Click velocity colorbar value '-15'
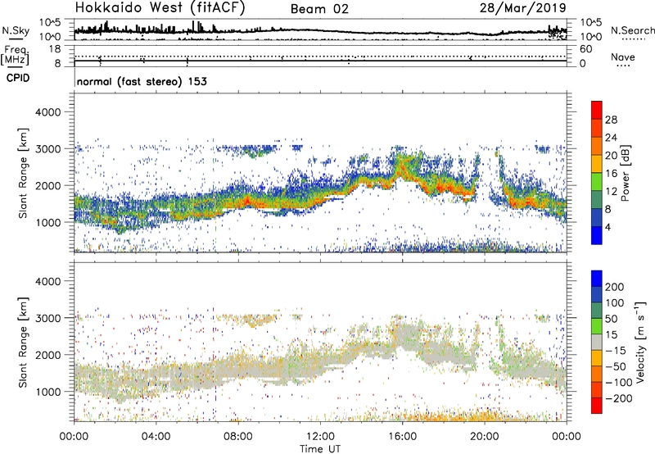655x454 pixels. (616, 351)
